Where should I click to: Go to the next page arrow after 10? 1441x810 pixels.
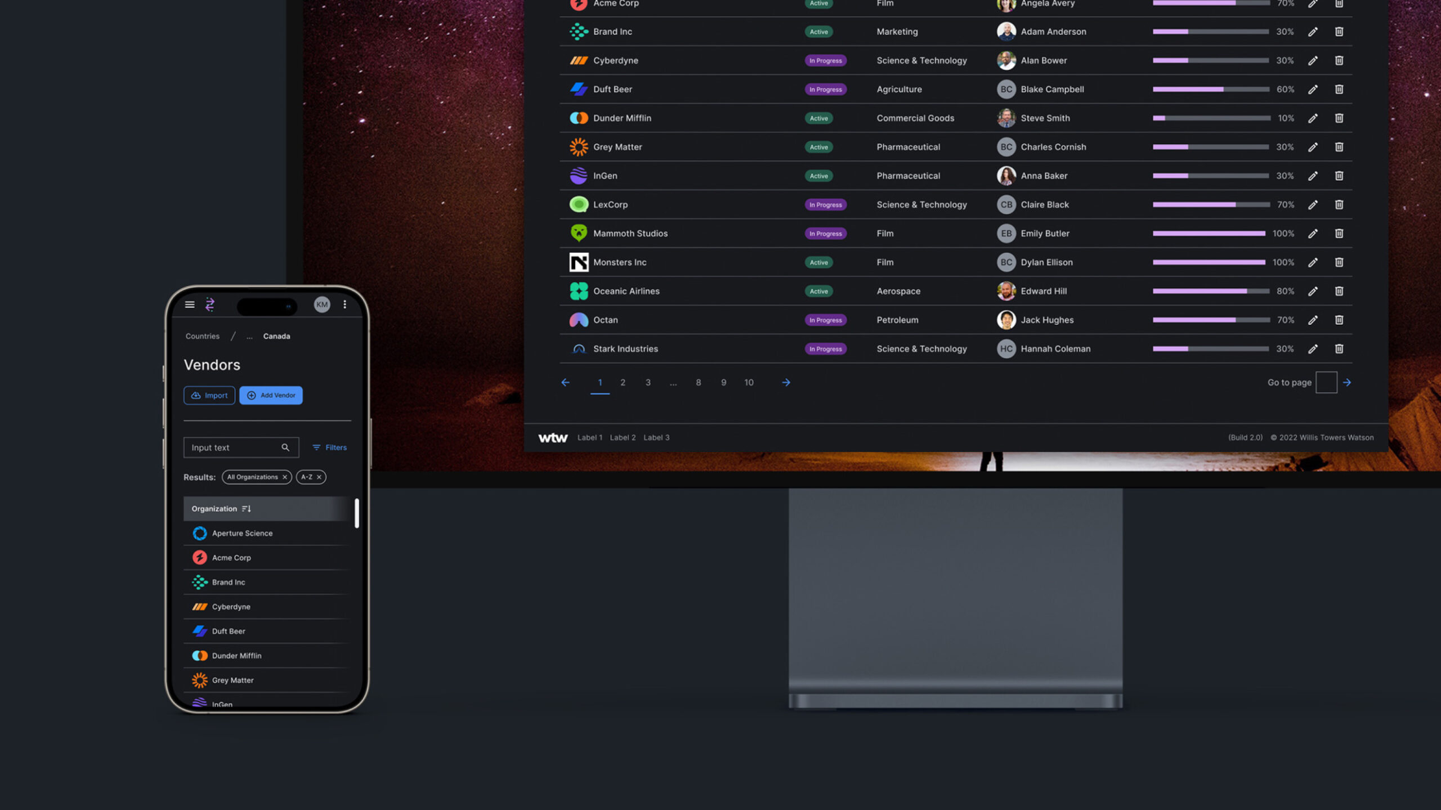(x=786, y=382)
